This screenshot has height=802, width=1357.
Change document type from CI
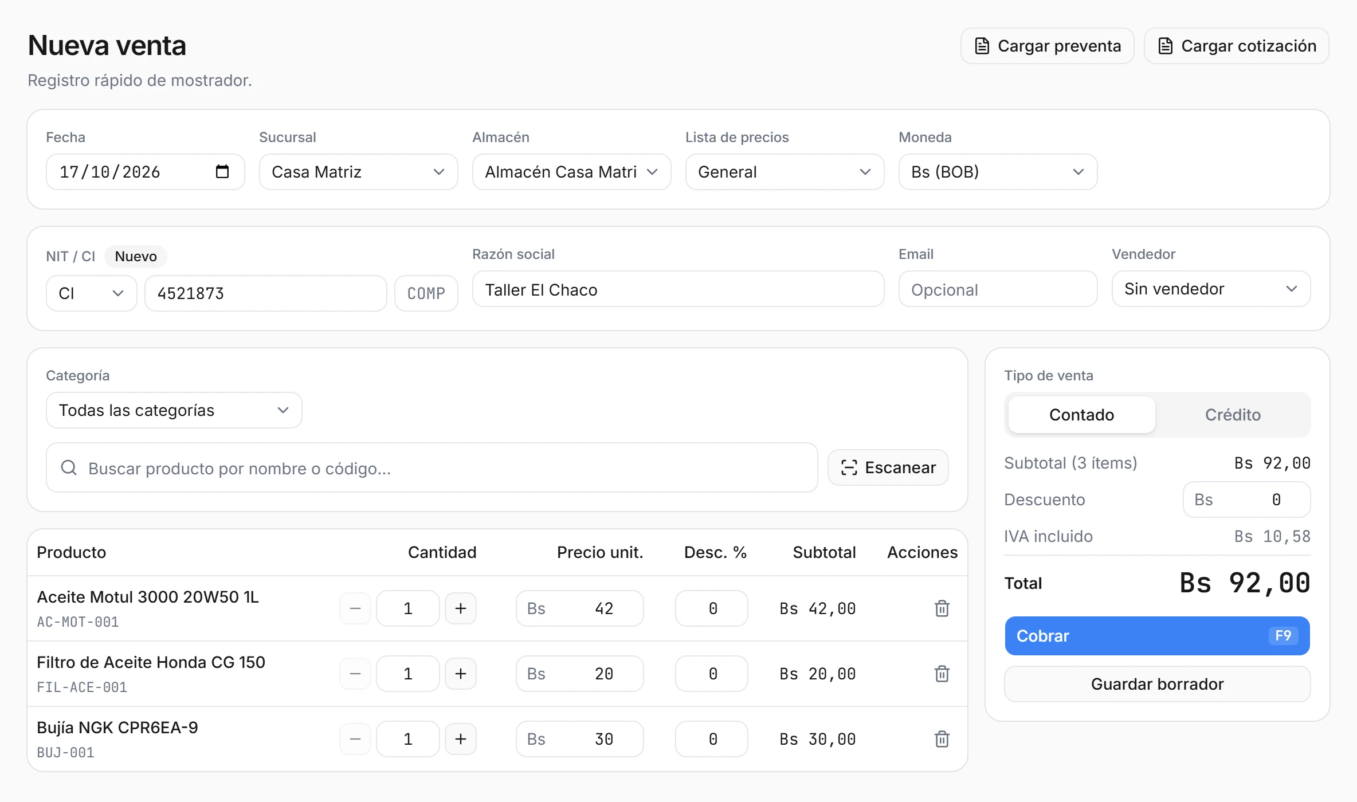click(x=91, y=293)
